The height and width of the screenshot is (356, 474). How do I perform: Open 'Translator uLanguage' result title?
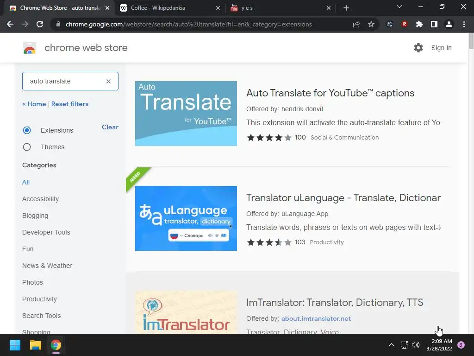(x=343, y=197)
